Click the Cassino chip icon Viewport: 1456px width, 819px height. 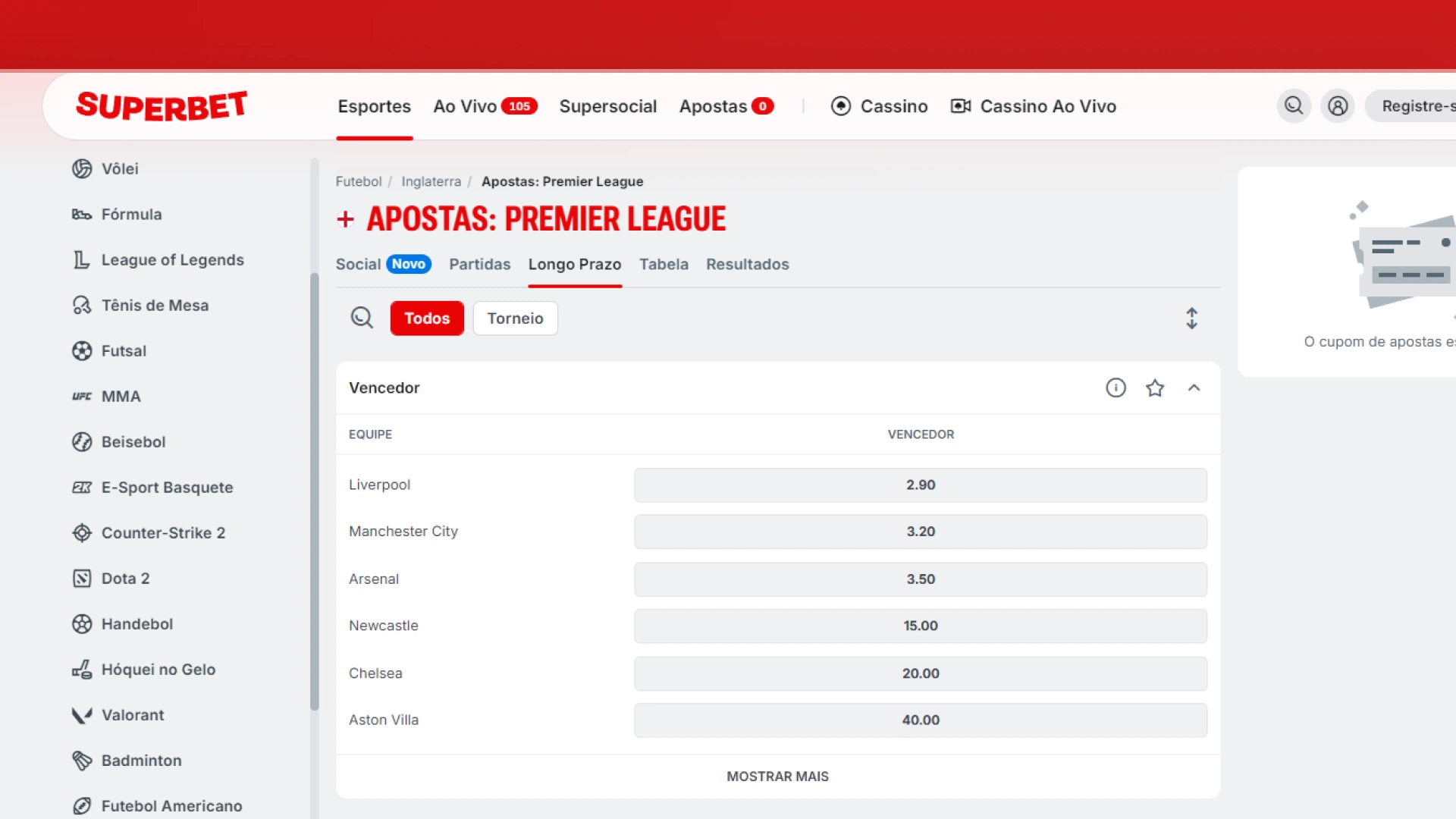pos(841,106)
